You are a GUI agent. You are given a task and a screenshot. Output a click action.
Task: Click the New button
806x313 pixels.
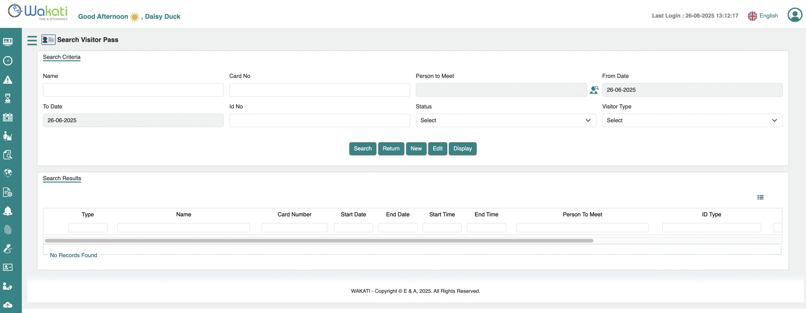(x=416, y=149)
